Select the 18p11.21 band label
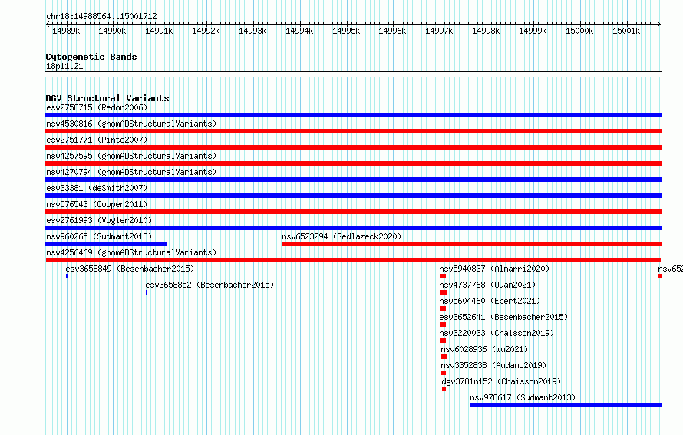 point(64,66)
